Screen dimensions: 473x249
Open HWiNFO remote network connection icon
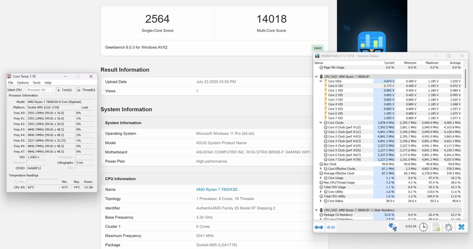pyautogui.click(x=393, y=227)
